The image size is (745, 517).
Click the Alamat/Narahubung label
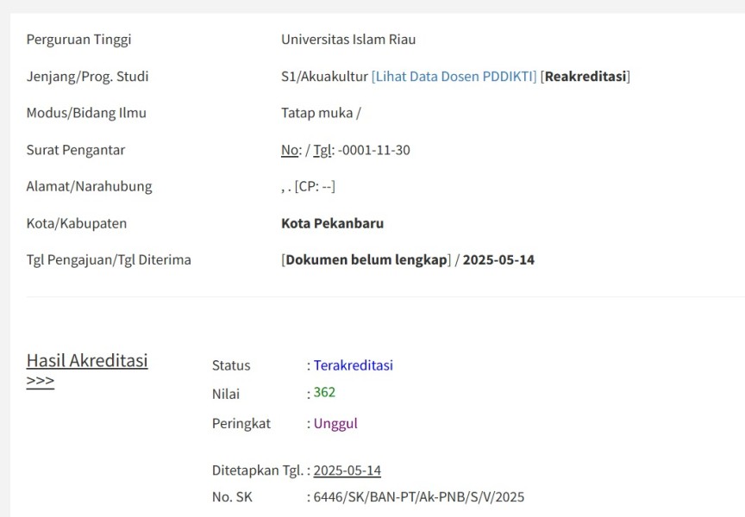tap(90, 187)
